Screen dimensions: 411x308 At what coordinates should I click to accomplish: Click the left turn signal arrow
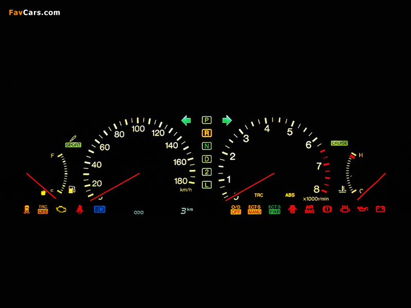click(186, 120)
